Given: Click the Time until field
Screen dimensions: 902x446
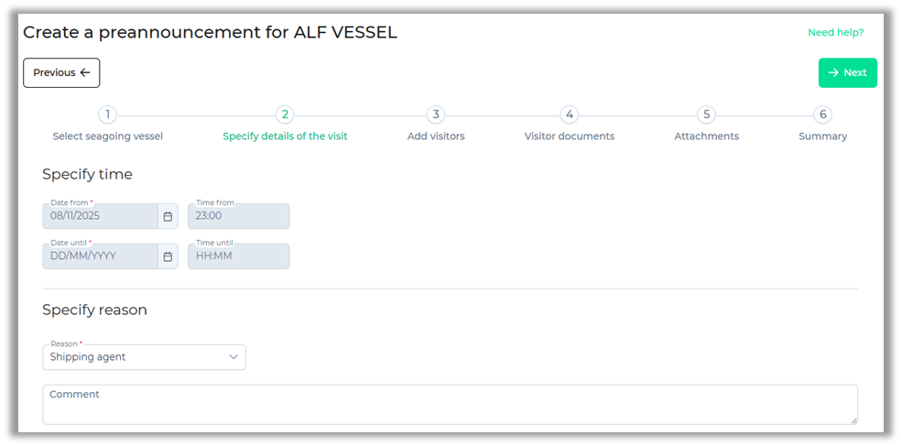Looking at the screenshot, I should (x=238, y=257).
